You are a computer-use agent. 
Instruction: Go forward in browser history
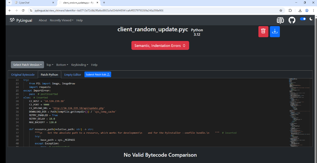point(16,10)
